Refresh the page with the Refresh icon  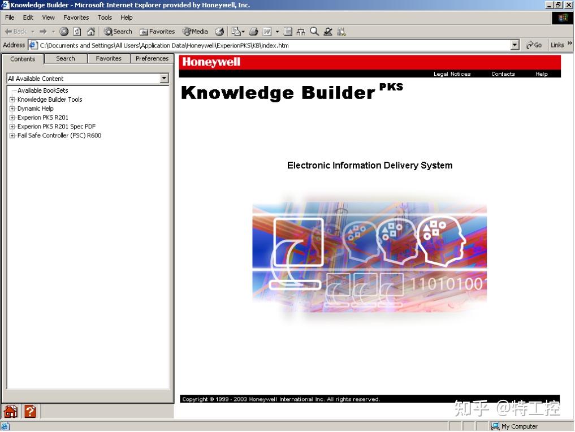click(76, 32)
